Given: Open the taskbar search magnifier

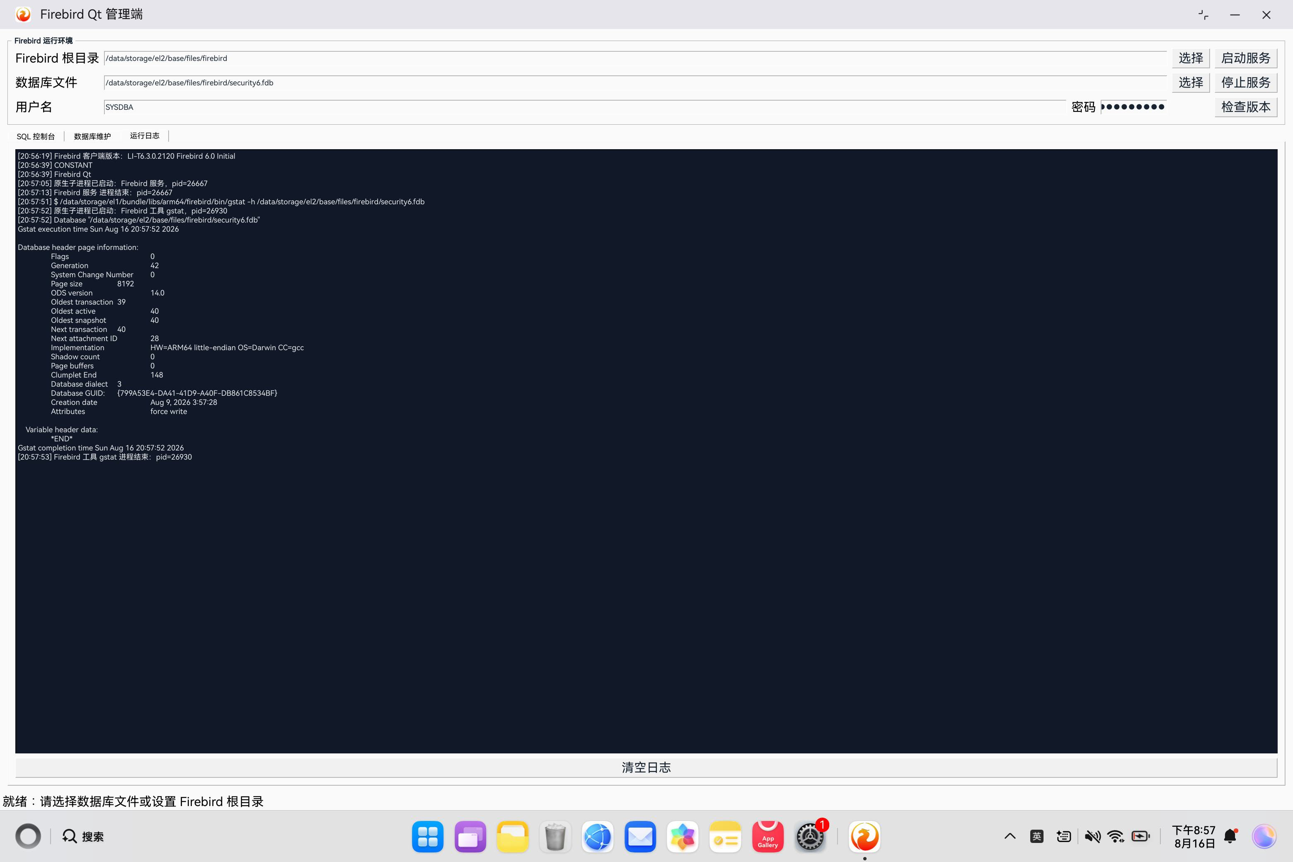Looking at the screenshot, I should (x=69, y=837).
